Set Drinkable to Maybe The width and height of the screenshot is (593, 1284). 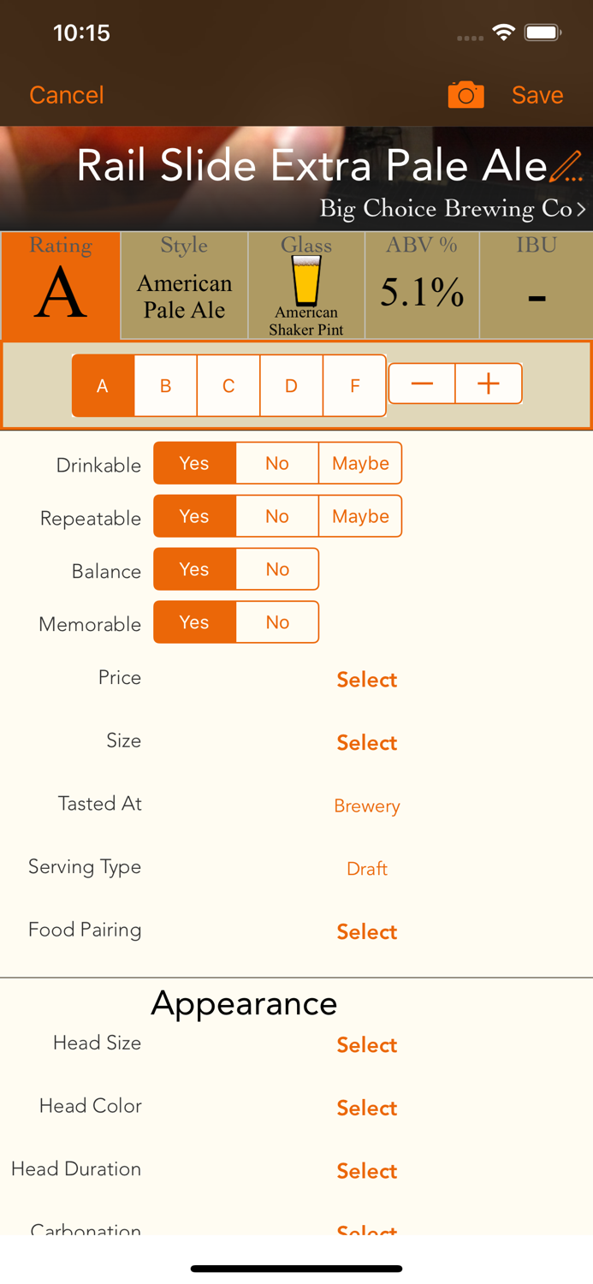(x=360, y=463)
